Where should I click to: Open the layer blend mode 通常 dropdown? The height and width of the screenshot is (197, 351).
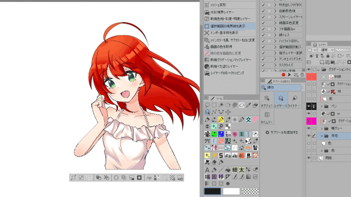326,50
